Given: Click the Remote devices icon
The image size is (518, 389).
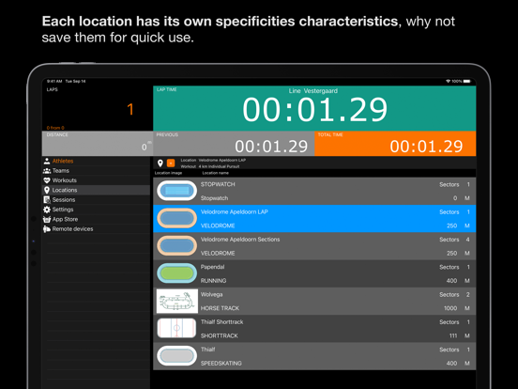Looking at the screenshot, I should click(47, 229).
